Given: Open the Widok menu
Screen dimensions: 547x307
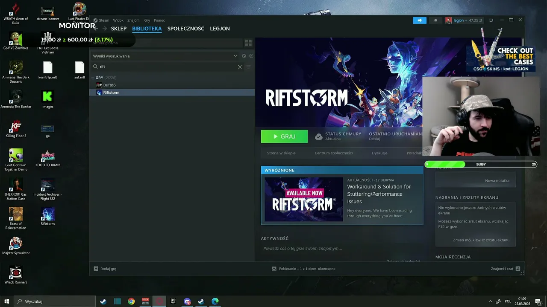Looking at the screenshot, I should pos(118,20).
